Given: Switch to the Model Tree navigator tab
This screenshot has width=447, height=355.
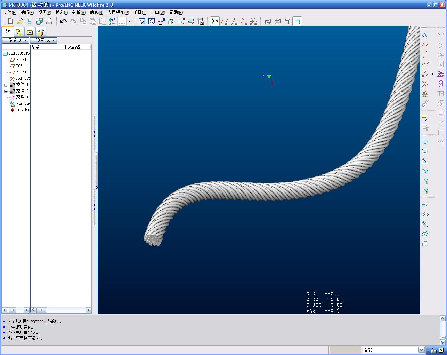Looking at the screenshot, I should point(8,31).
